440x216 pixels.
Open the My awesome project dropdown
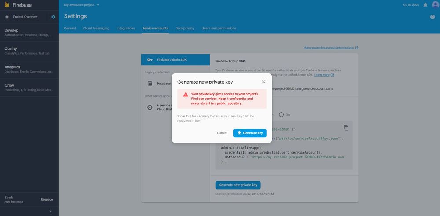(x=82, y=5)
